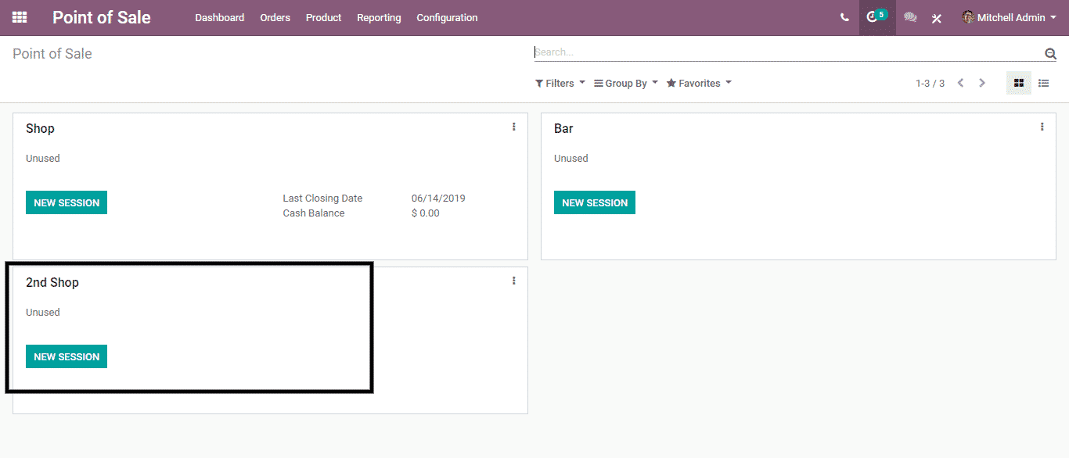
Task: Expand the Group By dropdown
Action: [625, 84]
